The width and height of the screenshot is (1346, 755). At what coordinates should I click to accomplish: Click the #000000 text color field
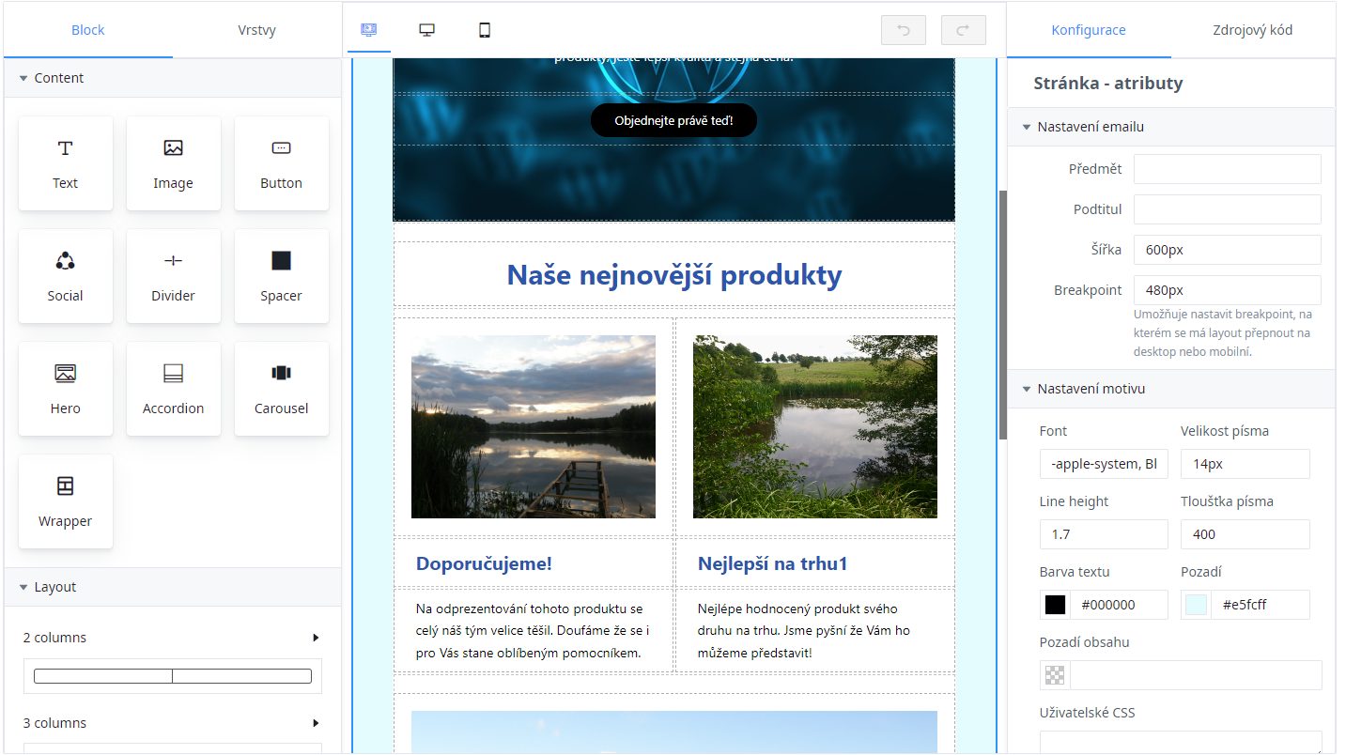[x=1120, y=605]
